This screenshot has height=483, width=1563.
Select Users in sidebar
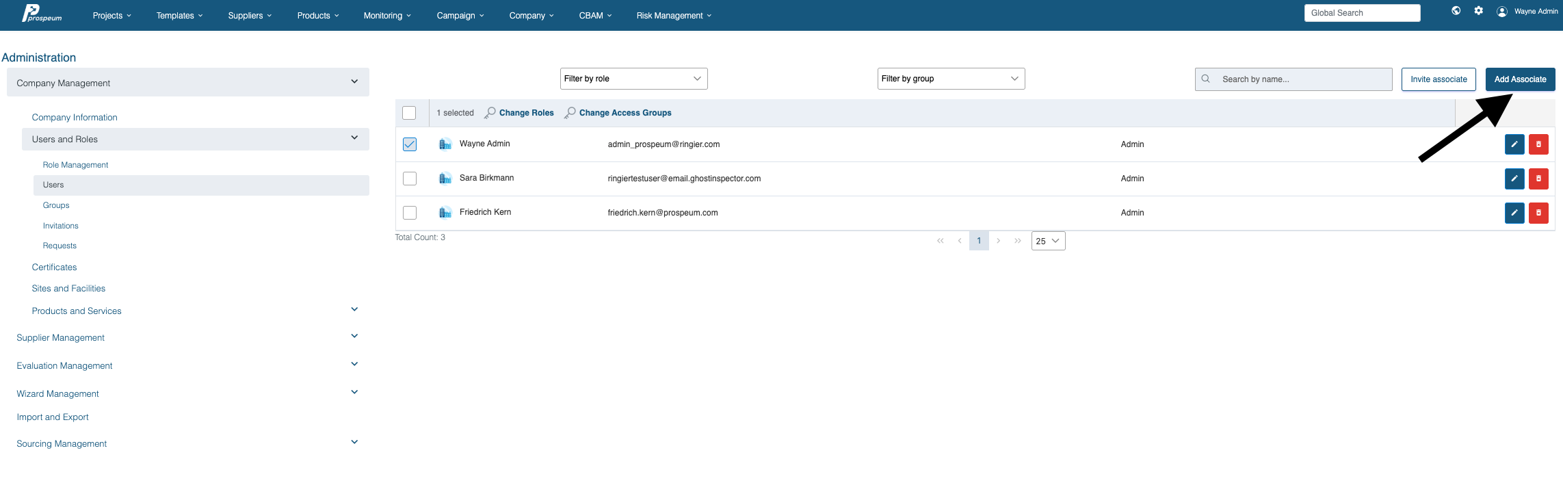pyautogui.click(x=201, y=185)
